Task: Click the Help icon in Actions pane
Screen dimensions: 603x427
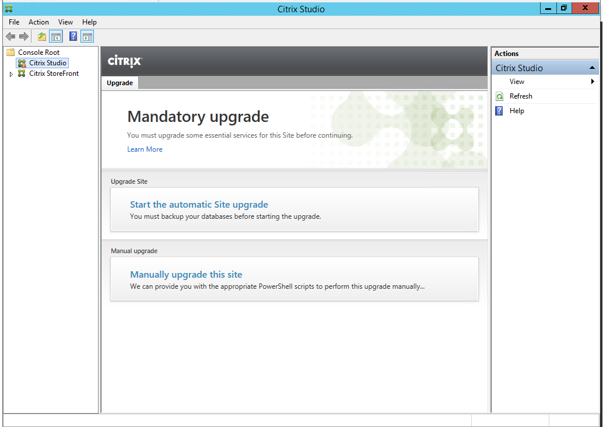Action: point(499,111)
